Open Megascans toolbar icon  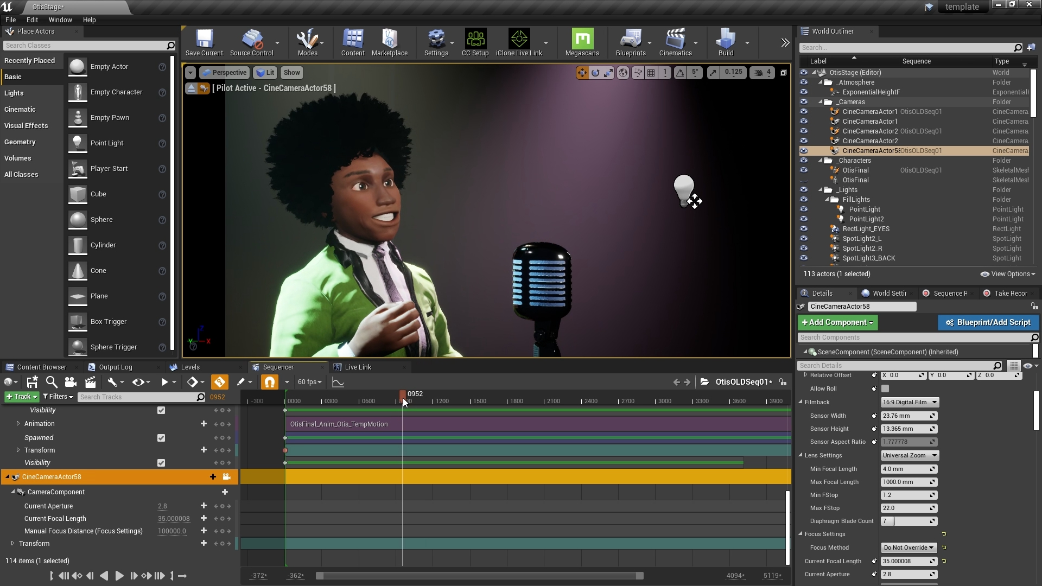(x=582, y=42)
